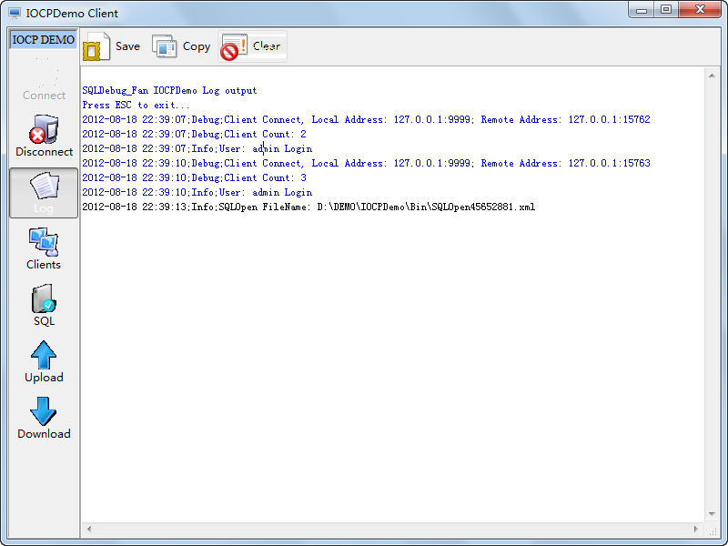Click the SQLOpen FileName log line

(308, 207)
